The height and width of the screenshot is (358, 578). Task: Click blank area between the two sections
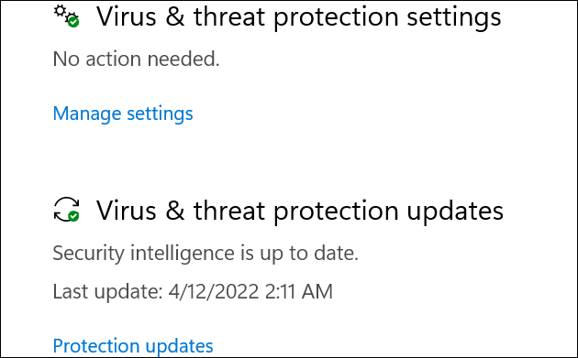(x=289, y=158)
